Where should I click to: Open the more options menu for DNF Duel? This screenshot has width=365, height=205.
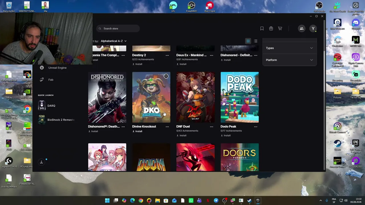(x=212, y=127)
